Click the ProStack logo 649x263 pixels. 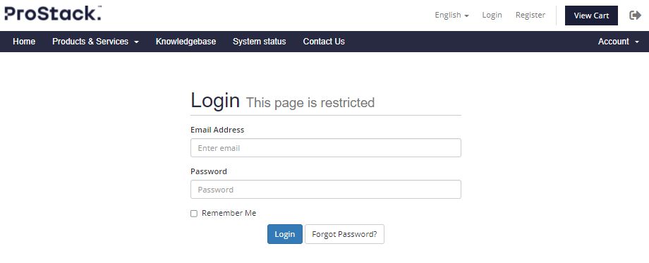(x=53, y=13)
